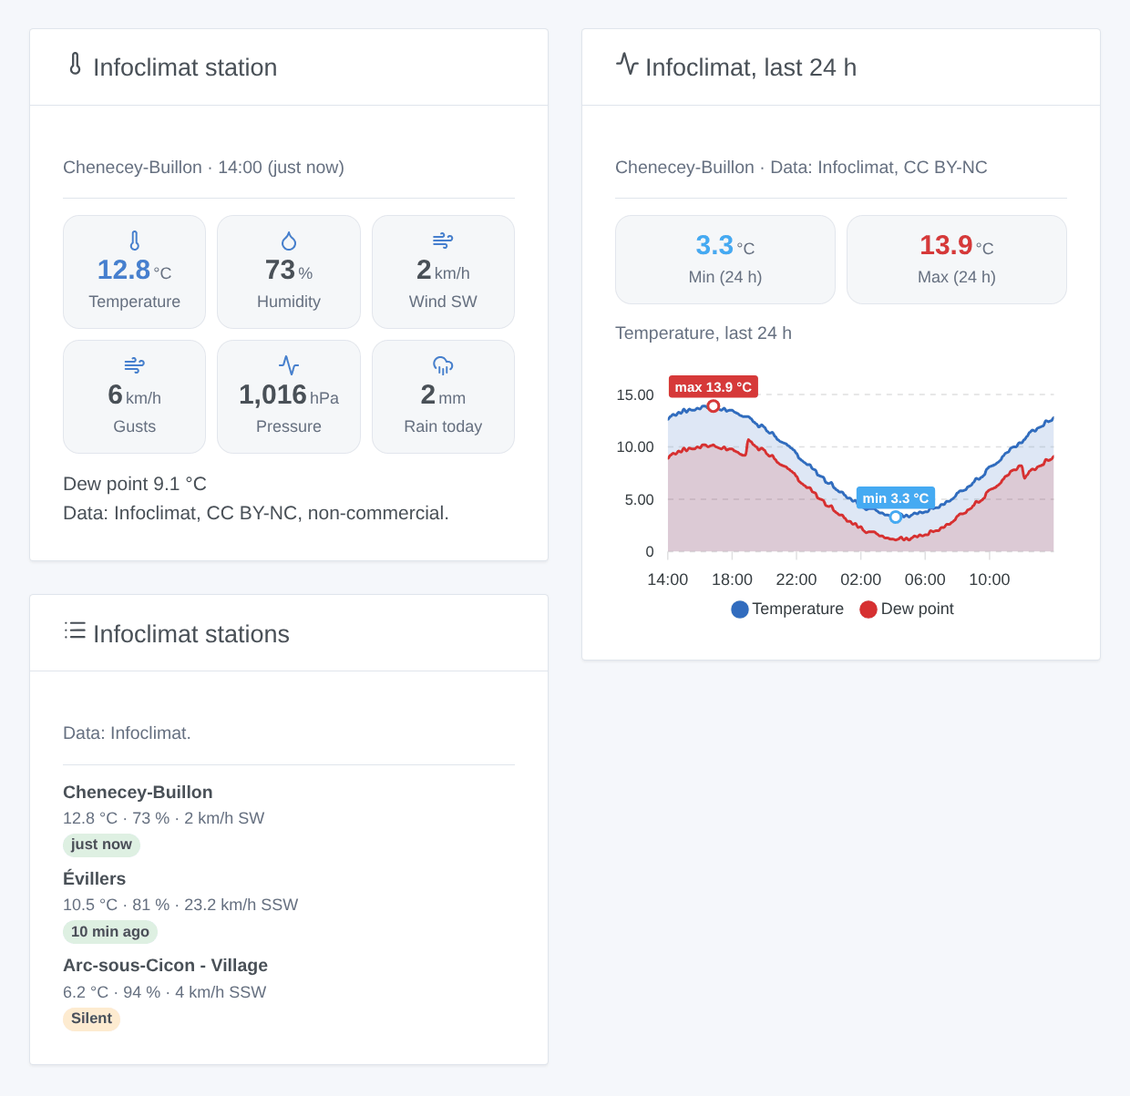Click the 2 mm rain today value
This screenshot has height=1096, width=1130.
click(443, 394)
